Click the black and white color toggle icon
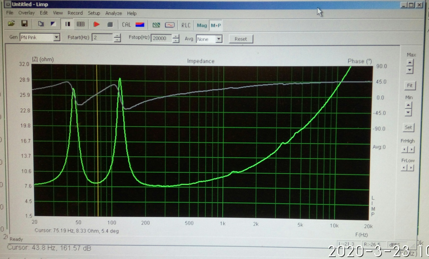Viewport: 429px width, 259px height. click(53, 24)
